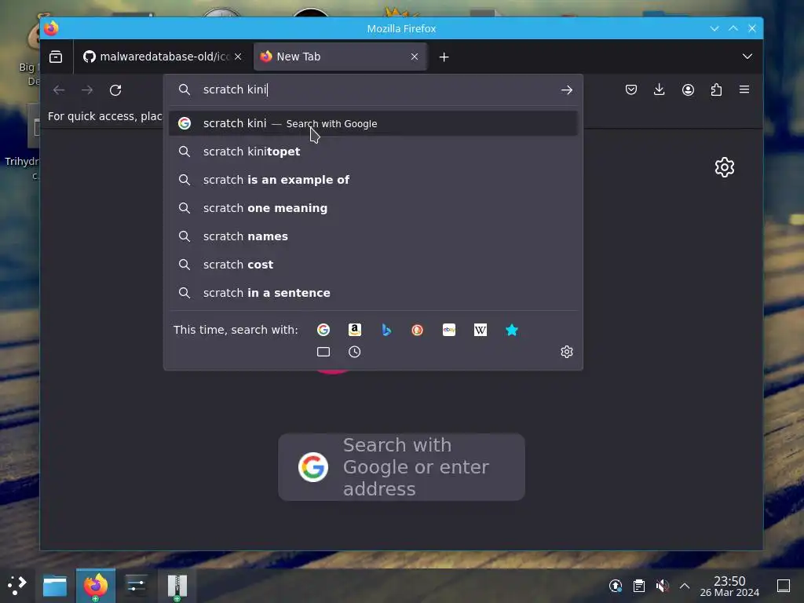Open a new tab with plus button

(x=444, y=57)
